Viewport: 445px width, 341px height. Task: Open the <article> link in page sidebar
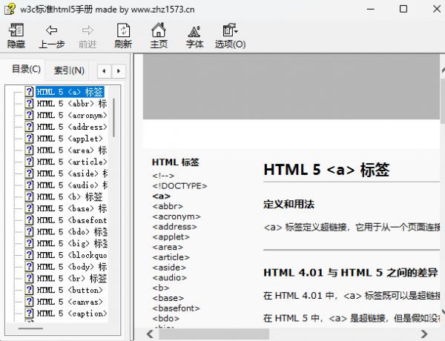tap(171, 257)
